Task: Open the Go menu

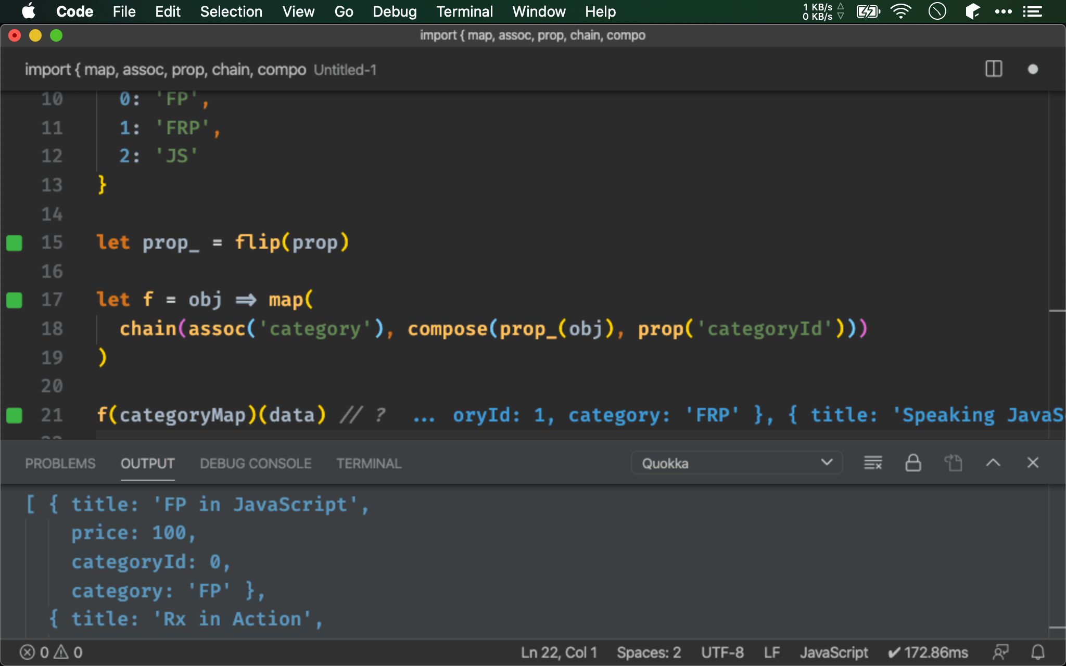Action: tap(344, 11)
